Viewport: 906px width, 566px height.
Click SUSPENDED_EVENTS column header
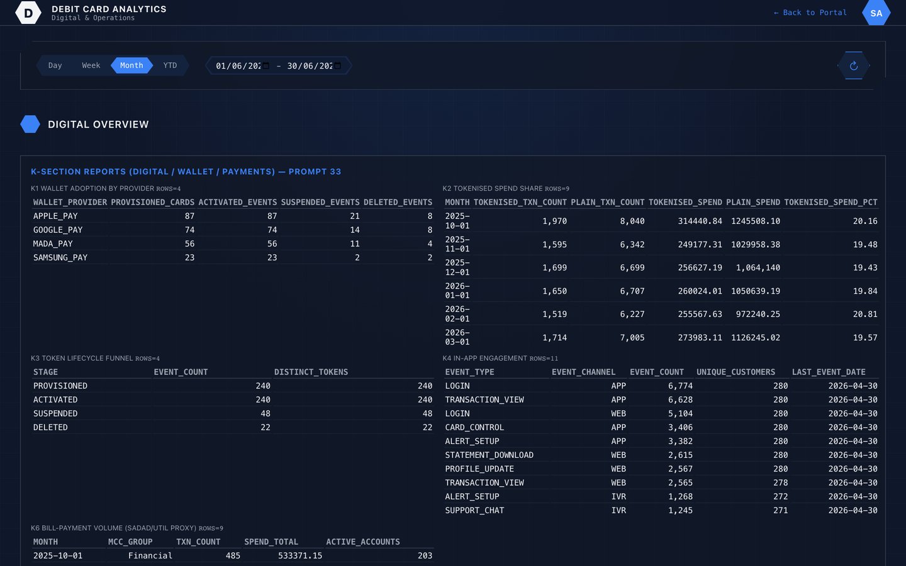tap(320, 203)
